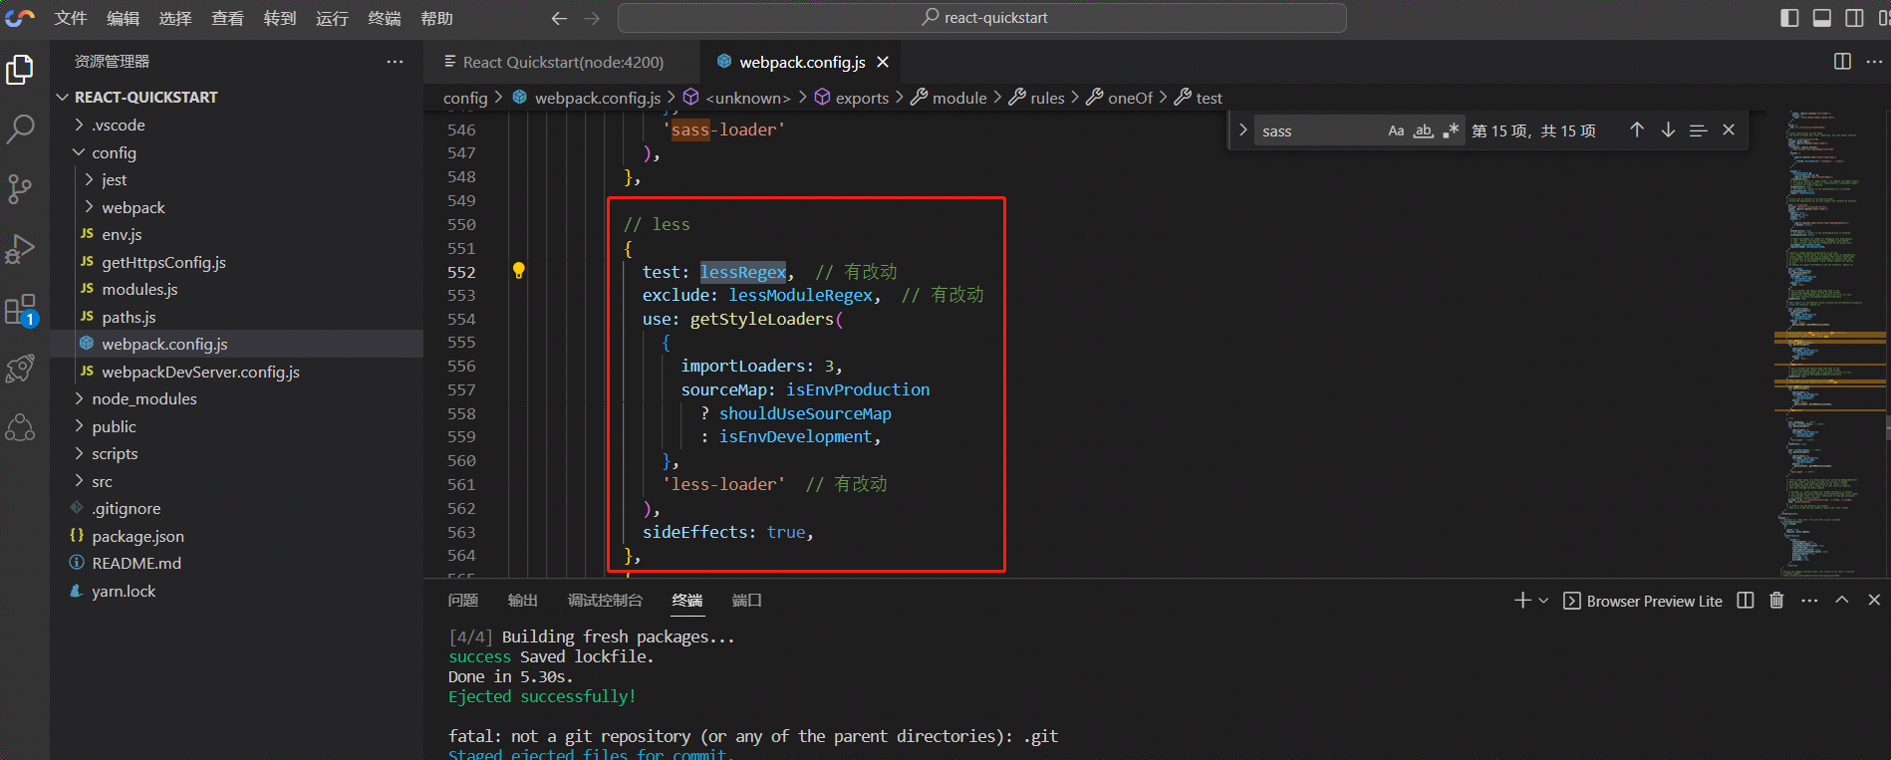
Task: Close the webpack.config.js tab
Action: (883, 62)
